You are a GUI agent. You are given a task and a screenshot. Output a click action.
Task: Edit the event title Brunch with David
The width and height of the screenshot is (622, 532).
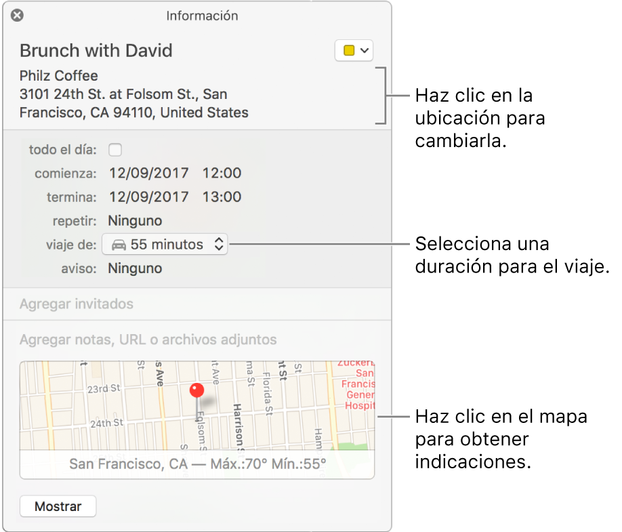click(96, 51)
